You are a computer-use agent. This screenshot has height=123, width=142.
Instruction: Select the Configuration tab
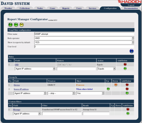pos(110,8)
